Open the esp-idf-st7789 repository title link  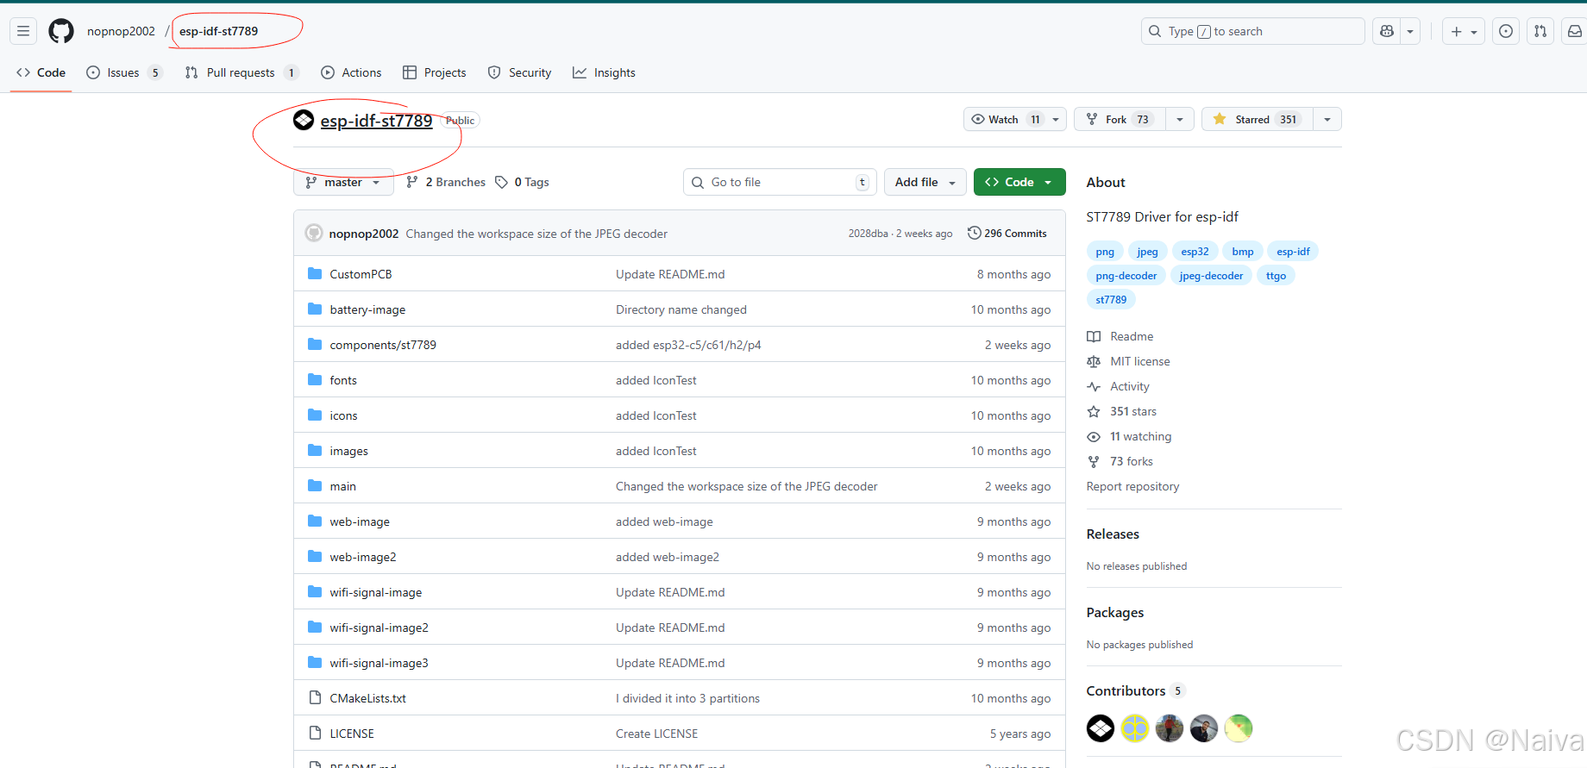(376, 121)
